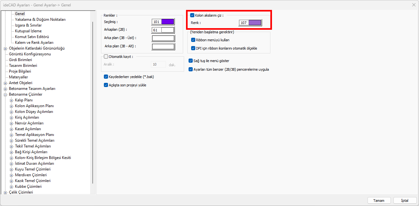
Task: Uncheck Kaydederken yedekle (*.bak)
Action: click(106, 77)
